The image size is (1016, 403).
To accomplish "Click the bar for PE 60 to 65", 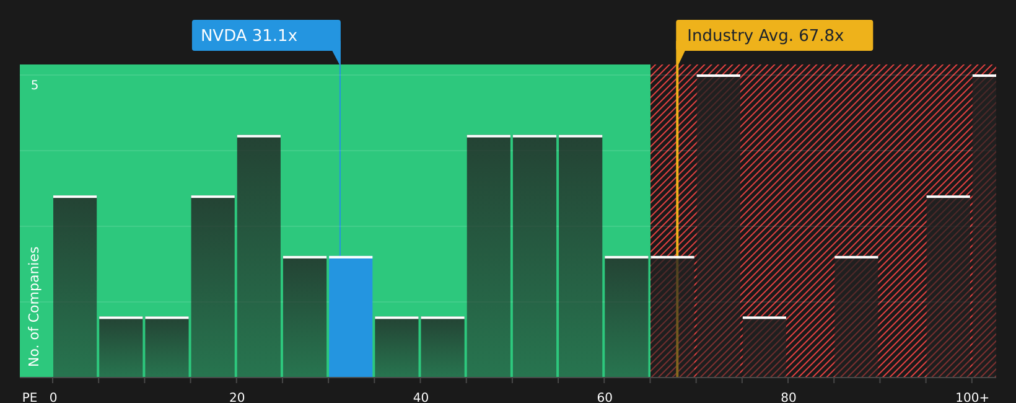I will (x=626, y=317).
